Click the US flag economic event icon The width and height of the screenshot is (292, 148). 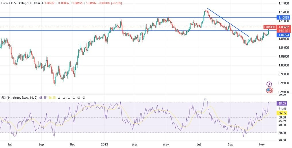pyautogui.click(x=269, y=91)
